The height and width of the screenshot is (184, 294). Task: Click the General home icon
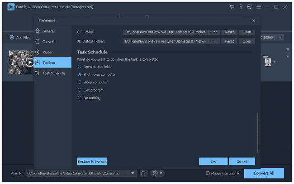tap(38, 31)
